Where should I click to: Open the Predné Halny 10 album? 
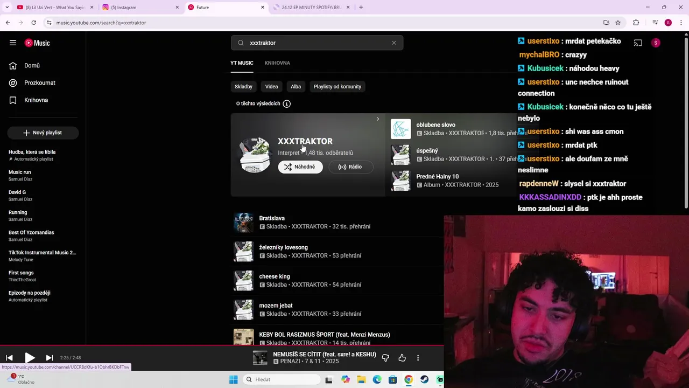[438, 177]
